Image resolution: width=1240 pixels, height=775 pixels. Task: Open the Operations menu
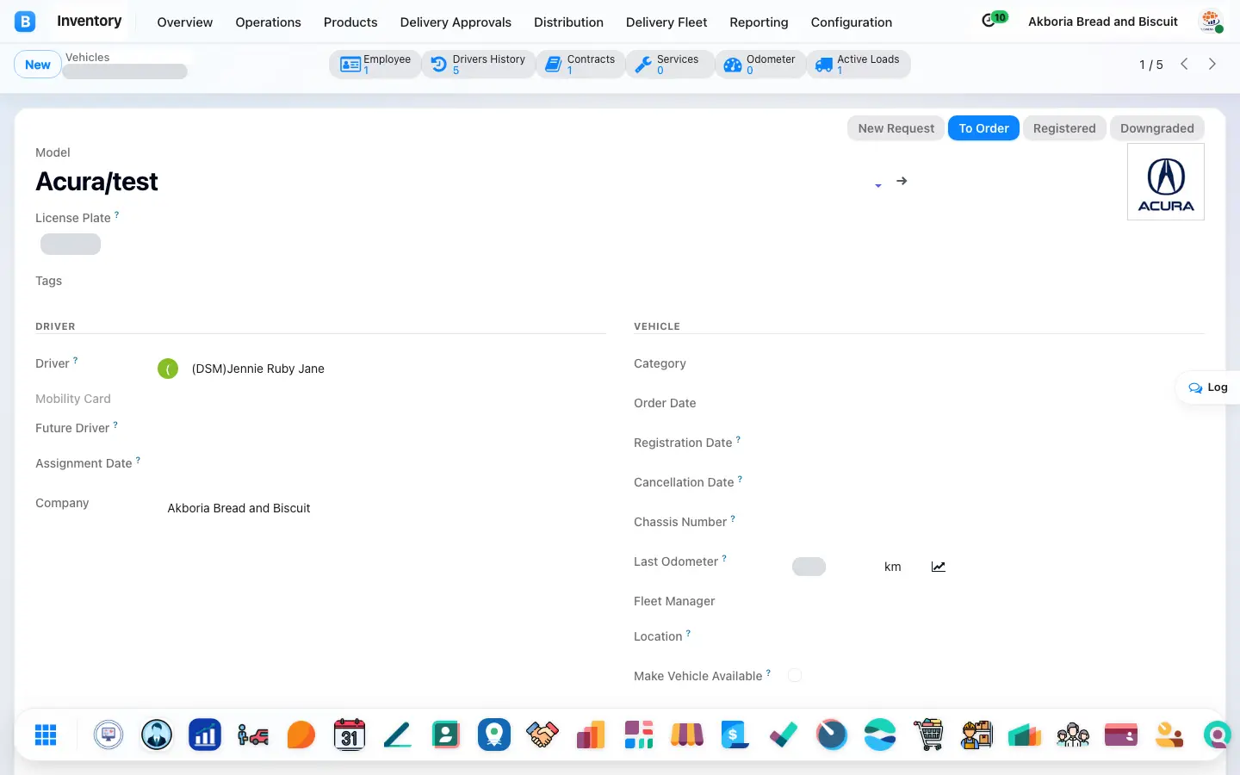(x=268, y=22)
